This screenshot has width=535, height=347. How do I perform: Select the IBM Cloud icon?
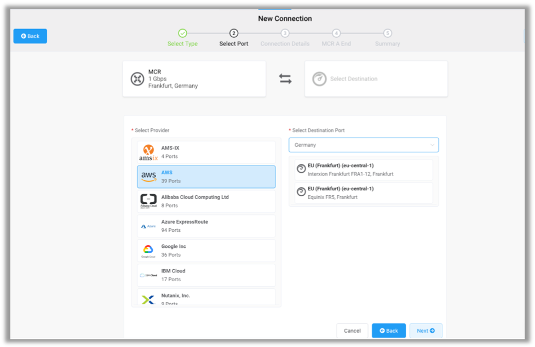pyautogui.click(x=148, y=274)
